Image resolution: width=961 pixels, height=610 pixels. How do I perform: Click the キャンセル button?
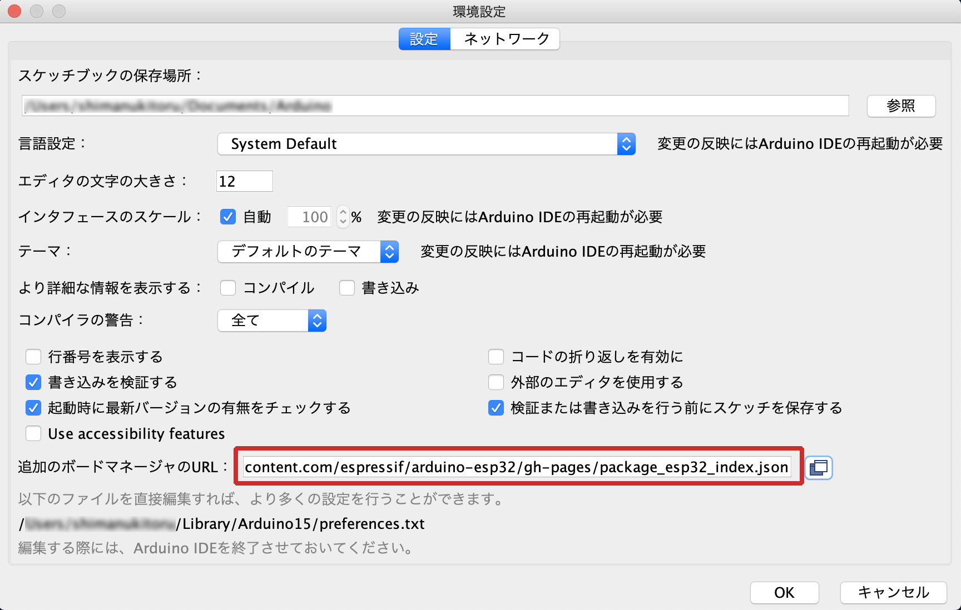point(893,592)
